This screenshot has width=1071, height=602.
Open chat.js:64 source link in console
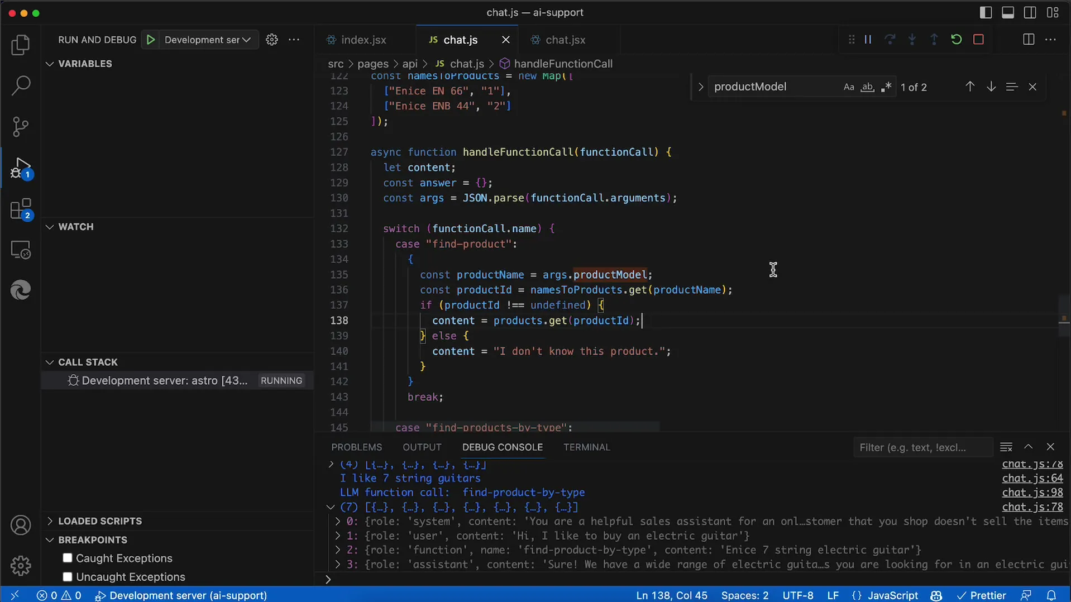pyautogui.click(x=1032, y=478)
